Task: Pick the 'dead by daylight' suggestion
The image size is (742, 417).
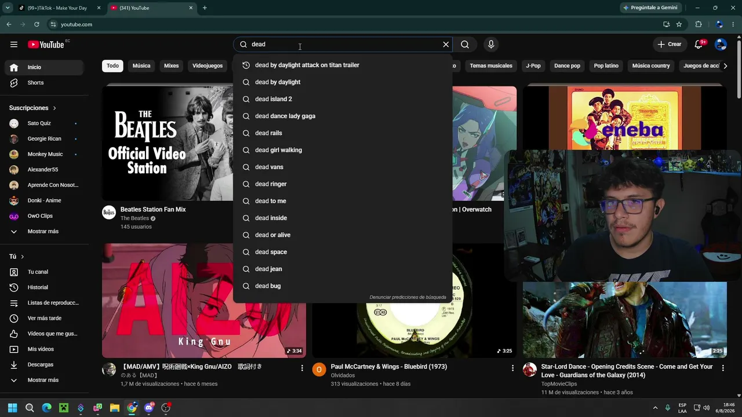Action: (343, 82)
